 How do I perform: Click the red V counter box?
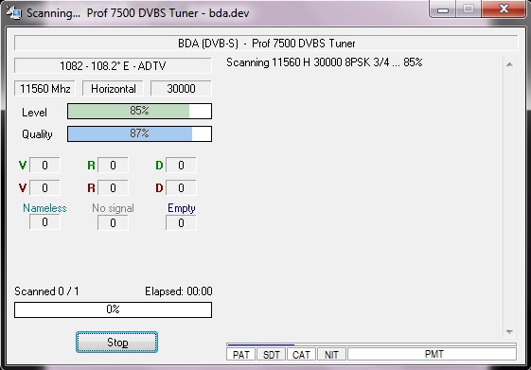click(44, 188)
